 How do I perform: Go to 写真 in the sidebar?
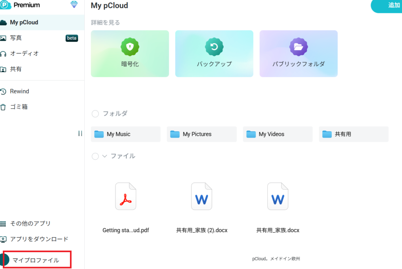(x=16, y=38)
